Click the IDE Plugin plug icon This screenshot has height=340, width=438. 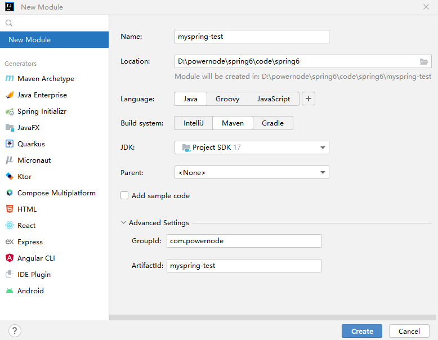click(10, 274)
